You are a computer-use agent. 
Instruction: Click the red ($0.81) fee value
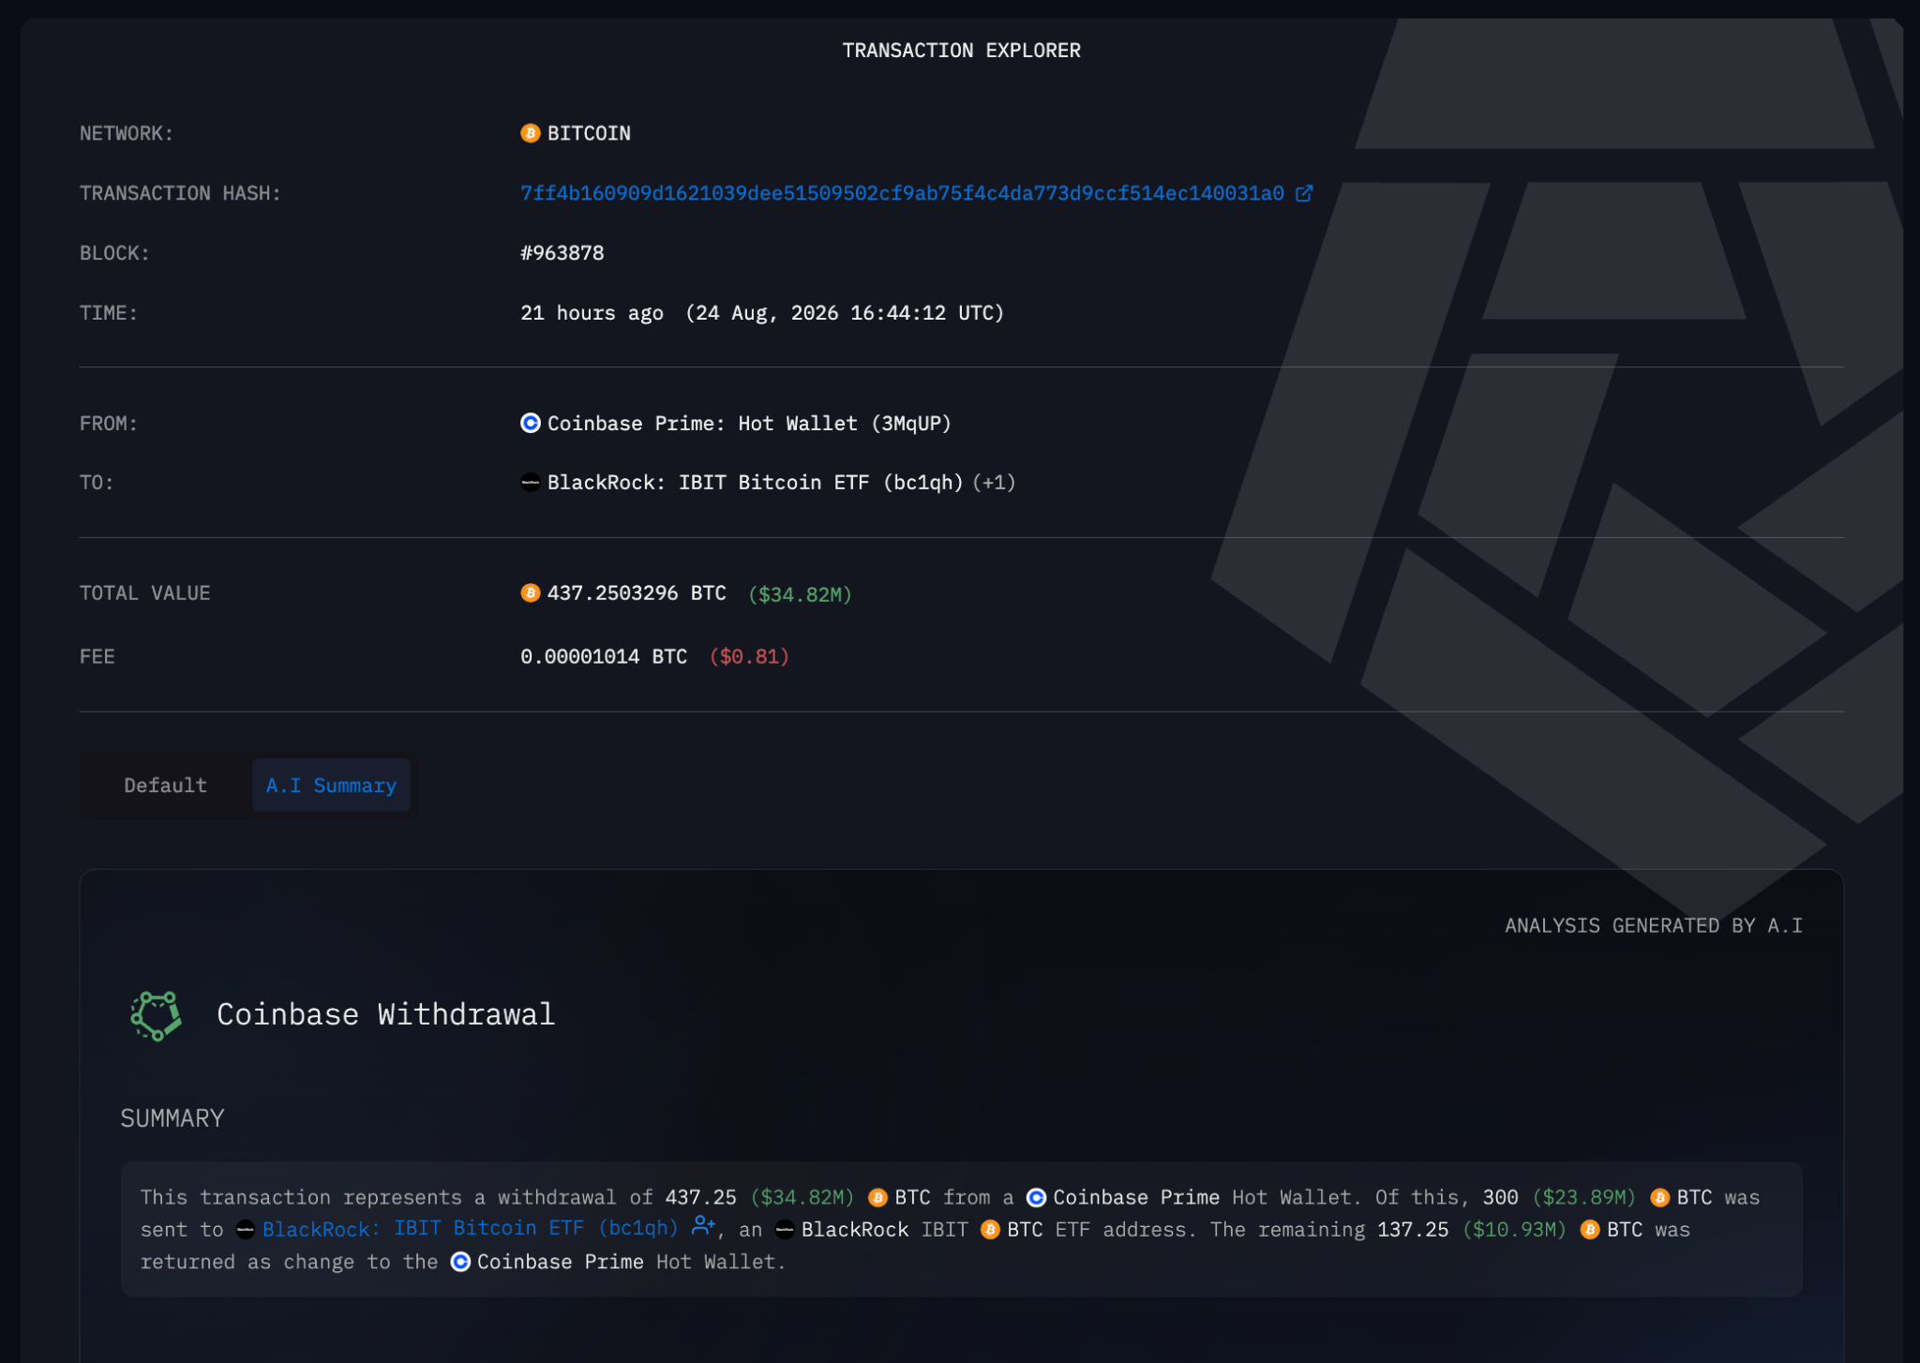749,656
